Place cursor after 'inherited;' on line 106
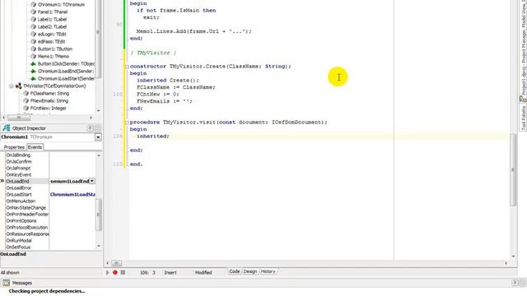 point(170,136)
